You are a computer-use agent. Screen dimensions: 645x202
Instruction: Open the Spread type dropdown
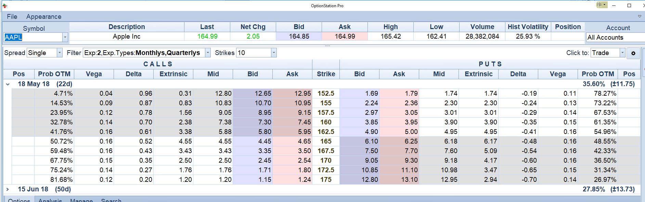[x=60, y=53]
